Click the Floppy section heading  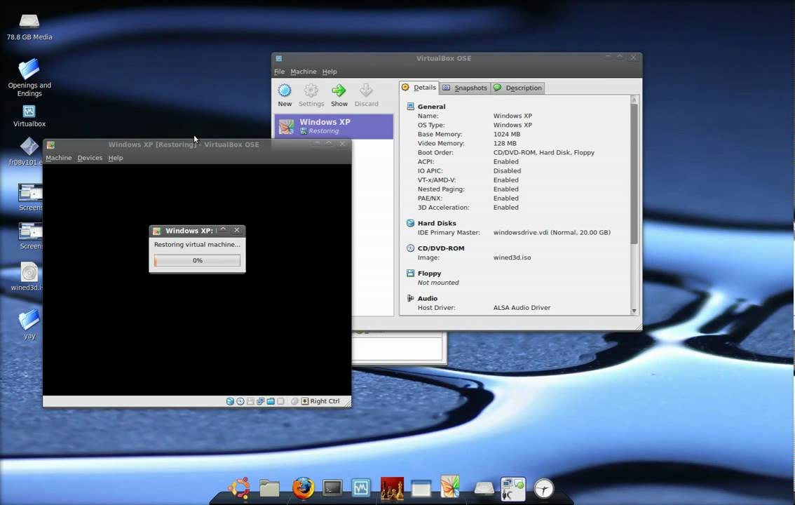429,274
